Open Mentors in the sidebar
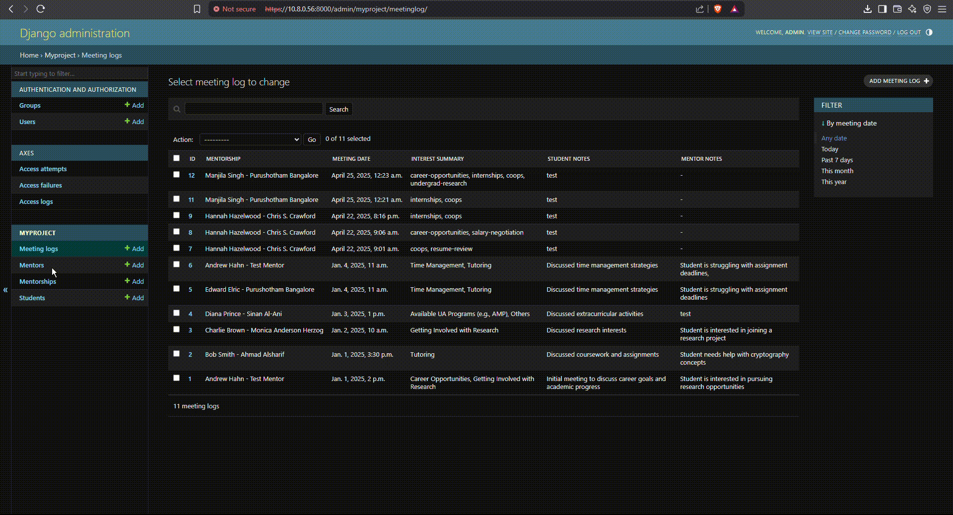953x515 pixels. point(32,265)
